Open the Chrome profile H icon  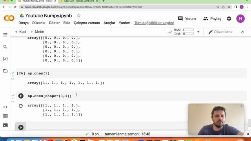(x=242, y=7)
